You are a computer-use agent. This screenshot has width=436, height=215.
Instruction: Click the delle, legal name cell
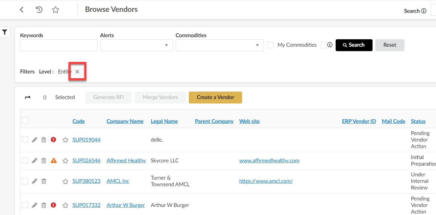(157, 140)
